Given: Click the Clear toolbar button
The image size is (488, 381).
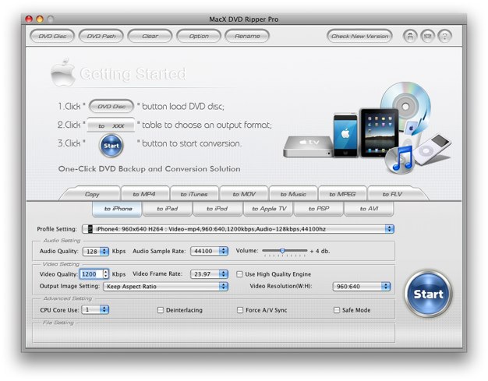Looking at the screenshot, I should coord(150,36).
